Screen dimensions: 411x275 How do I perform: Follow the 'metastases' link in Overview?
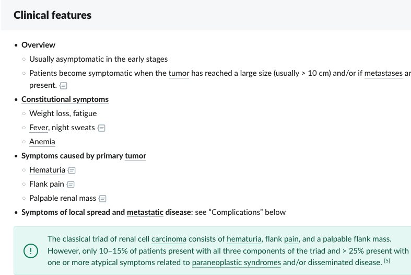384,73
